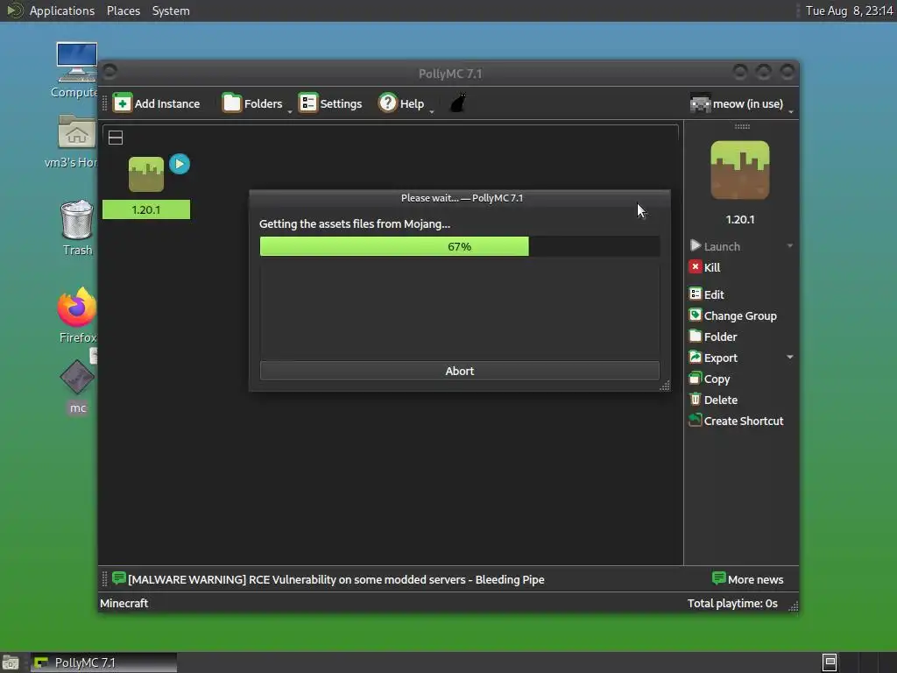
Task: Open the Applications menu
Action: 62,11
